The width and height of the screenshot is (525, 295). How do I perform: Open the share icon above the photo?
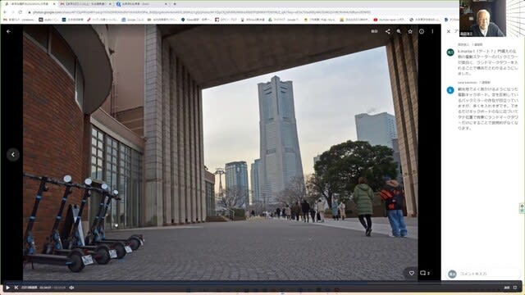tap(387, 31)
